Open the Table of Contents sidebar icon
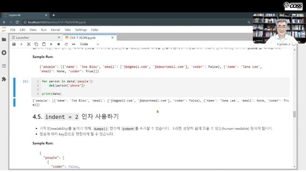Viewport: 306px width, 172px height. (4, 66)
